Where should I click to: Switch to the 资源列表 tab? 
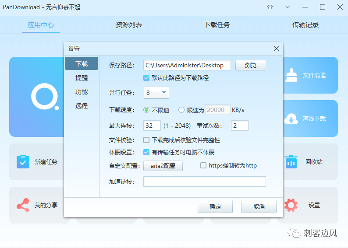click(129, 25)
